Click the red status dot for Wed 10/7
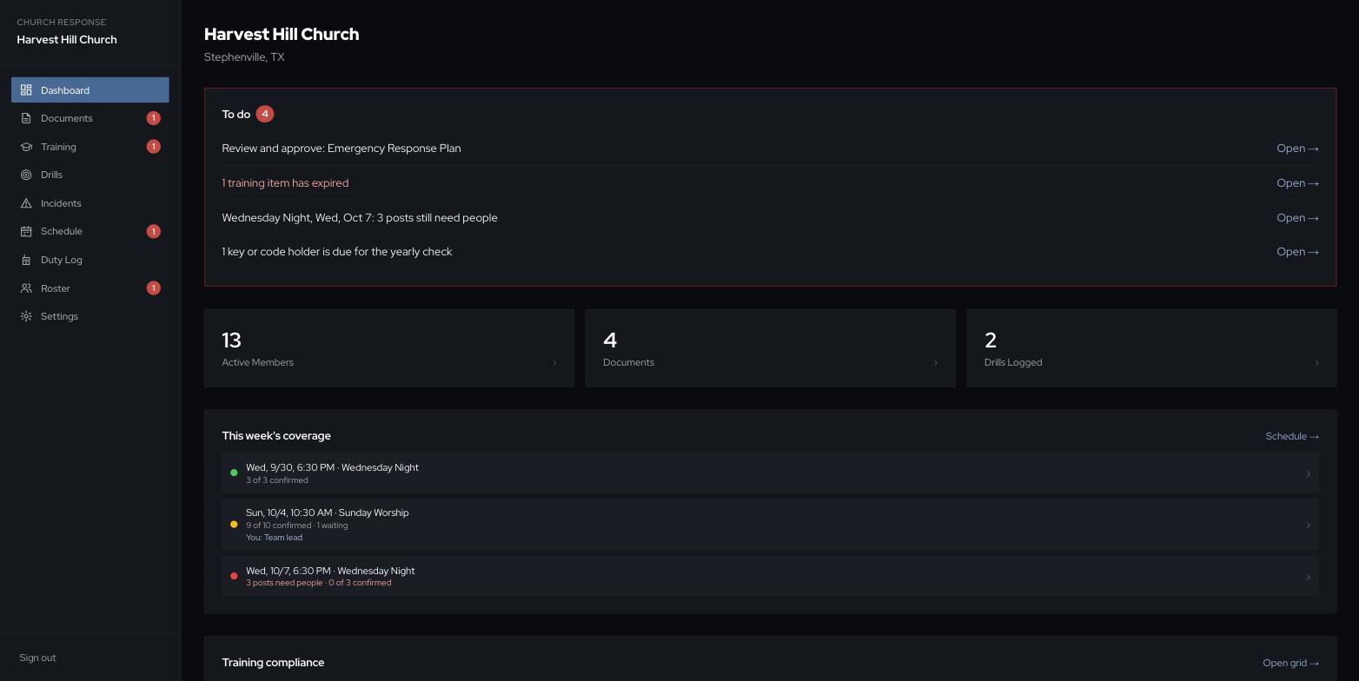This screenshot has height=681, width=1359. click(x=234, y=576)
